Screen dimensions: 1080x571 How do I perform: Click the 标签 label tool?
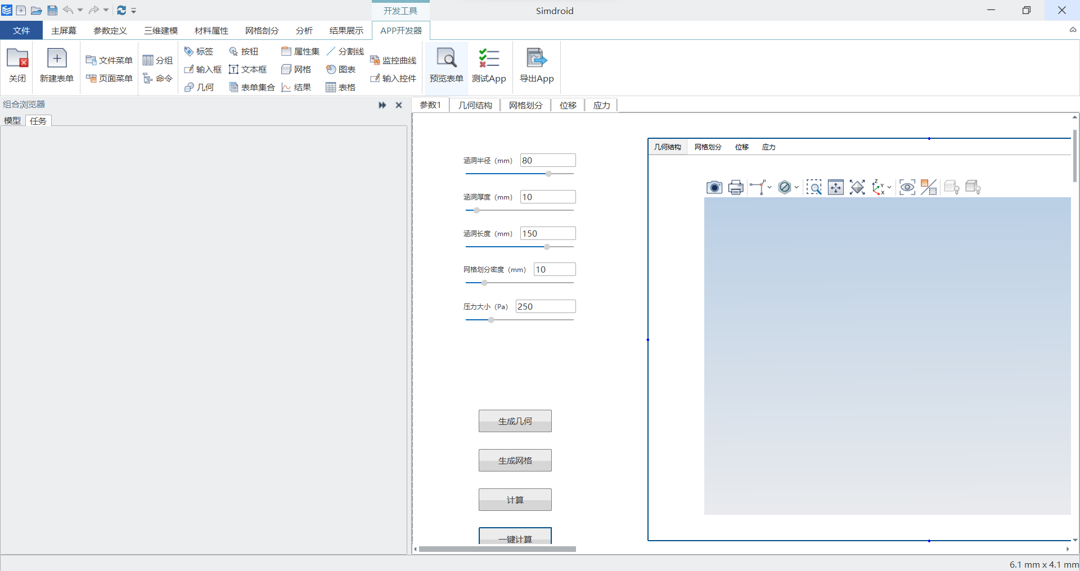coord(199,51)
